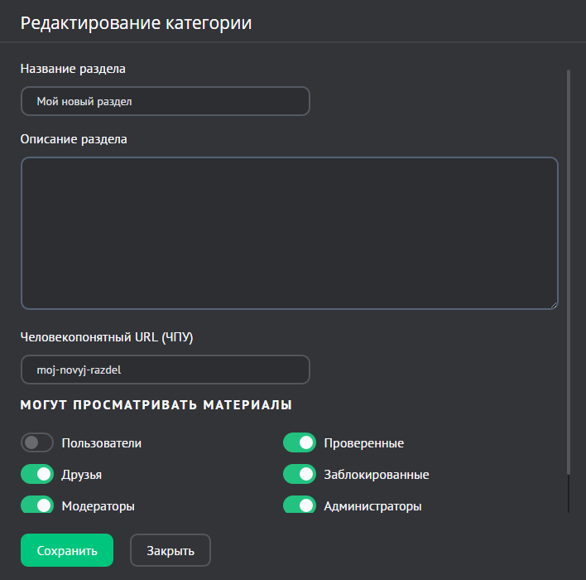
Task: Enable the Пользователи toggle switch
Action: coord(37,442)
